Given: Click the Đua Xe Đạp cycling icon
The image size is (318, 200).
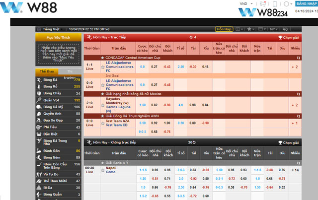Looking at the screenshot, I should [39, 121].
